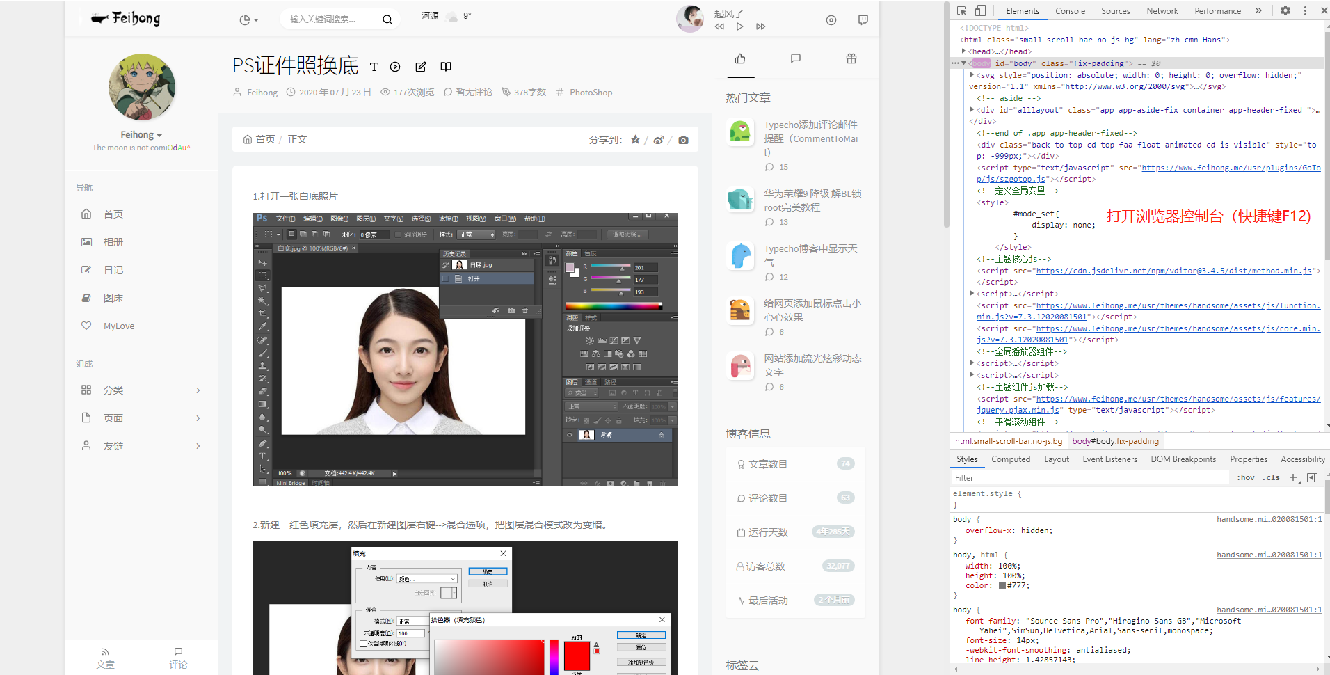This screenshot has width=1330, height=675.
Task: Expand Feihong user dropdown in sidebar
Action: [141, 135]
